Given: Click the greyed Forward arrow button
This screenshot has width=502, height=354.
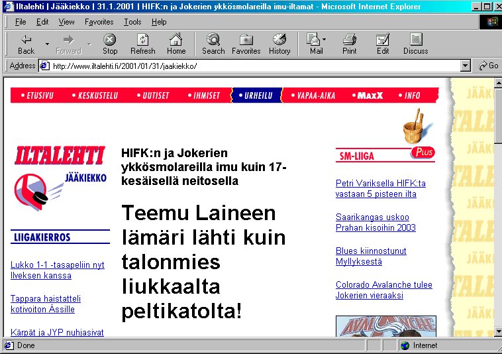Looking at the screenshot, I should coord(68,44).
